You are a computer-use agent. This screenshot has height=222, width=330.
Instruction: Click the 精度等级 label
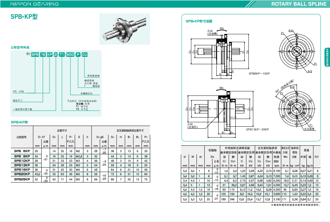click(x=89, y=81)
